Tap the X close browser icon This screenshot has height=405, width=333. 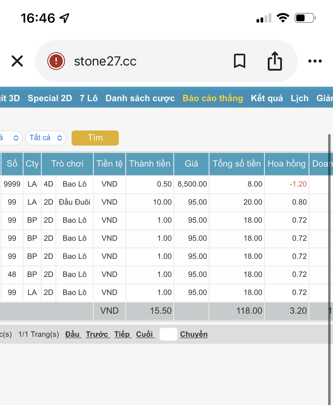[x=17, y=61]
